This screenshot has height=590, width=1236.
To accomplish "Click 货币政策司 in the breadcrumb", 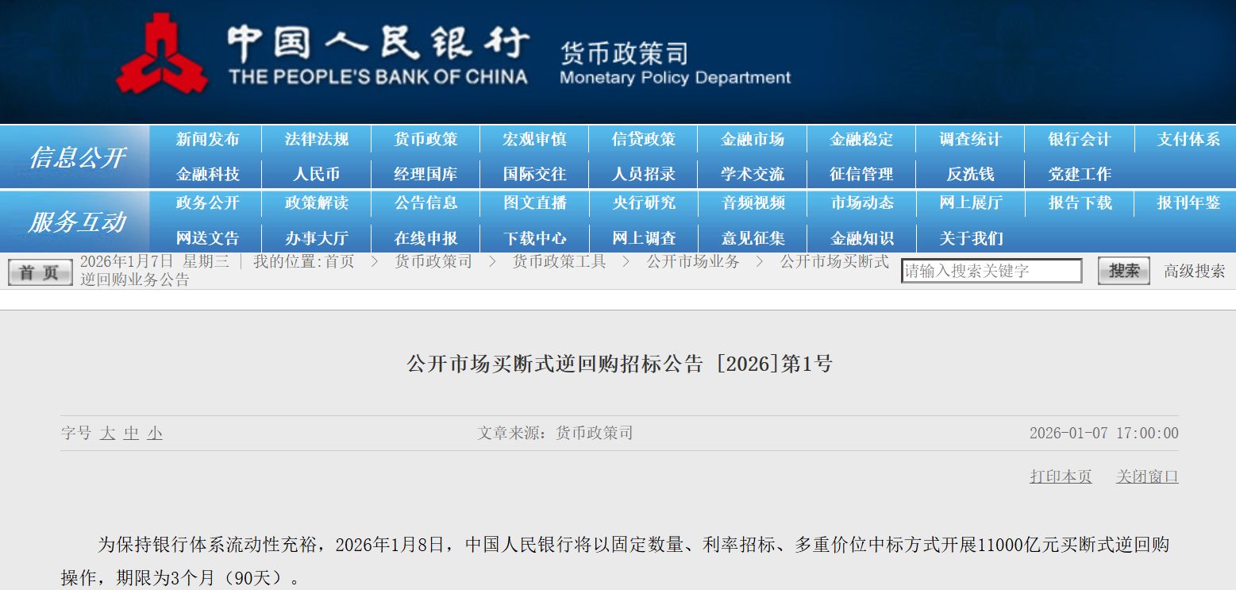I will [x=433, y=262].
